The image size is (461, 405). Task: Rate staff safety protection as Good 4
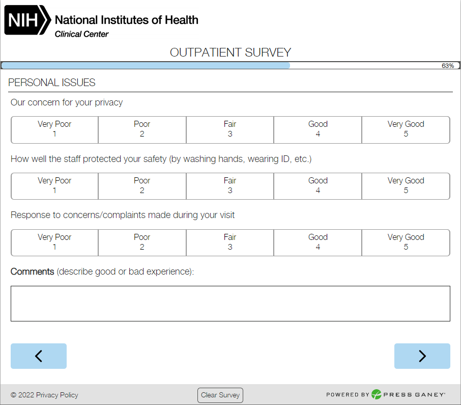pyautogui.click(x=318, y=186)
